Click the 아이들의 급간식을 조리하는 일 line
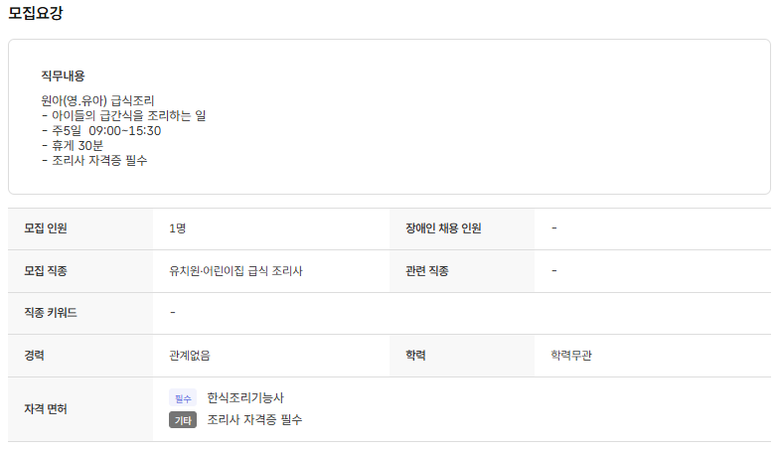779x450 pixels. coord(123,115)
